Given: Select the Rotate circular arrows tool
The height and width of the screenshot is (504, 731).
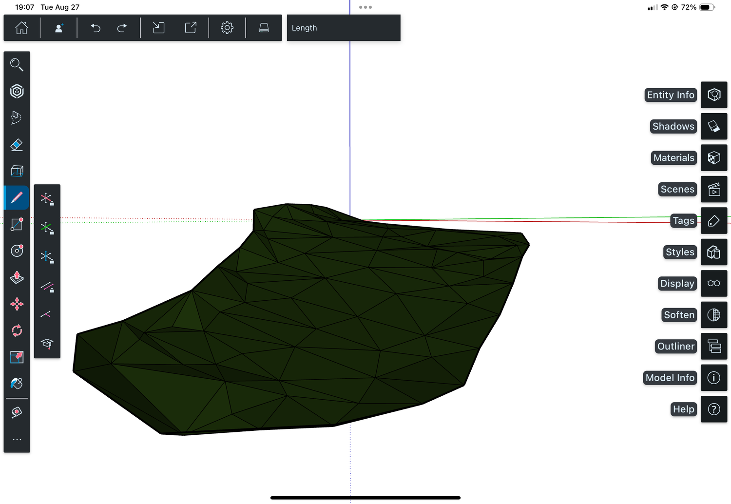Looking at the screenshot, I should (x=17, y=330).
